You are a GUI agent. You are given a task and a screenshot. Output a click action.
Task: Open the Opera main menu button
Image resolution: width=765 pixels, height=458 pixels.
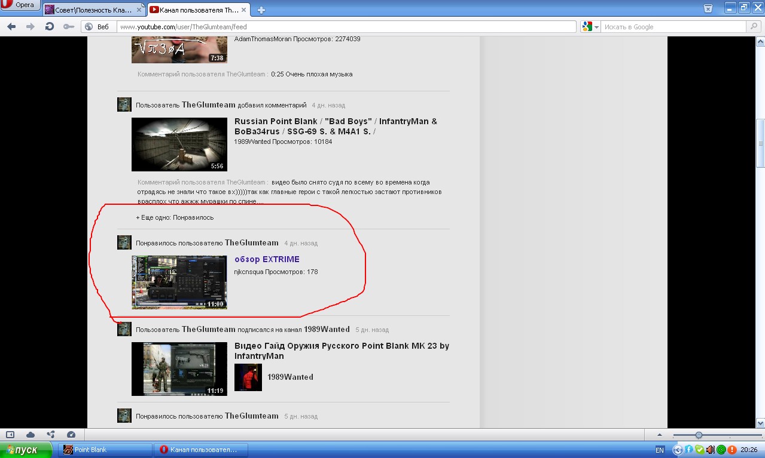(x=20, y=6)
